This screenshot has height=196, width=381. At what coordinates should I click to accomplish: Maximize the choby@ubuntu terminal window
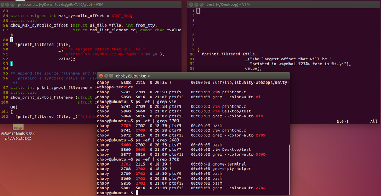[x=111, y=76]
